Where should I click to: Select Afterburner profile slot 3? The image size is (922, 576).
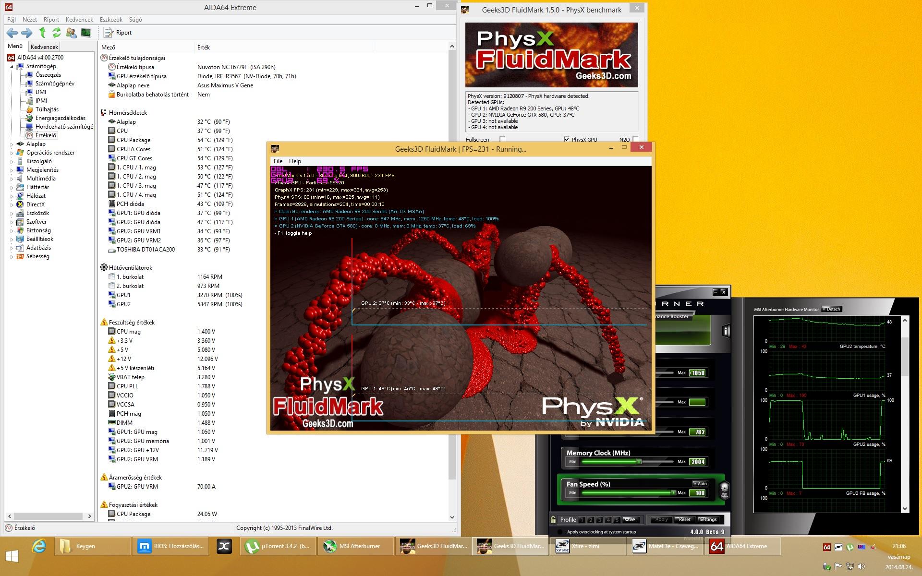tap(599, 520)
